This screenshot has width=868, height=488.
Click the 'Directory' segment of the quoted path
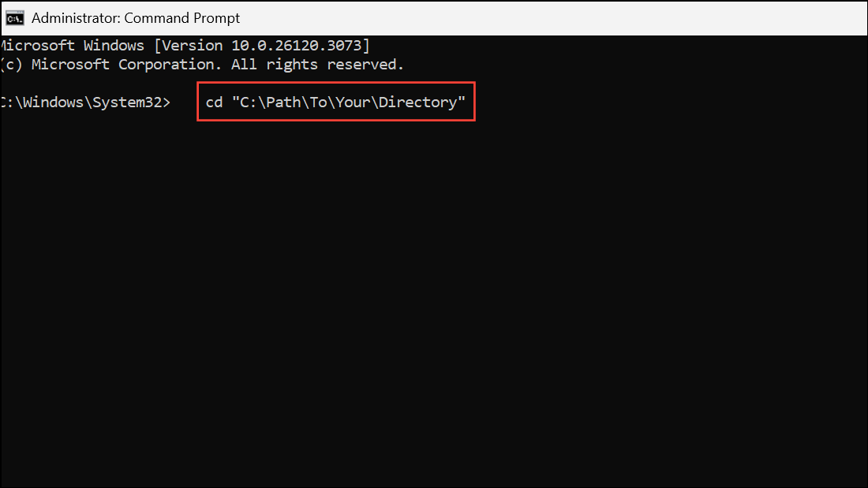pyautogui.click(x=418, y=102)
